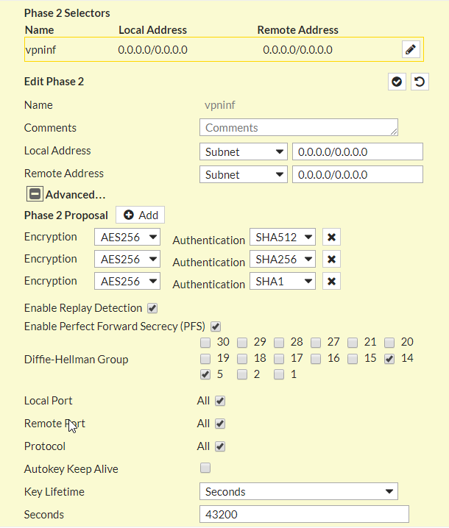Image resolution: width=449 pixels, height=528 pixels.
Task: Open the SHA512 Authentication dropdown
Action: (283, 237)
